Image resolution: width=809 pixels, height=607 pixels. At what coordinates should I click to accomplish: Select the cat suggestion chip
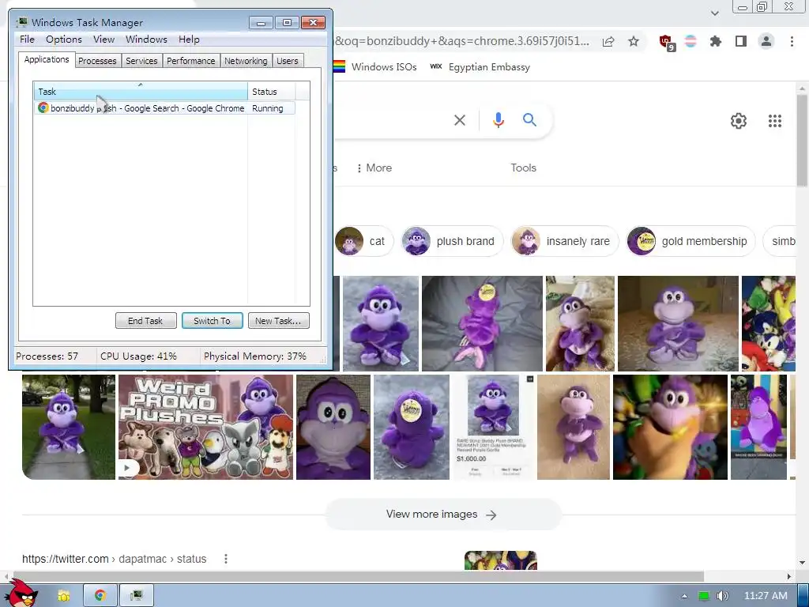(x=363, y=241)
